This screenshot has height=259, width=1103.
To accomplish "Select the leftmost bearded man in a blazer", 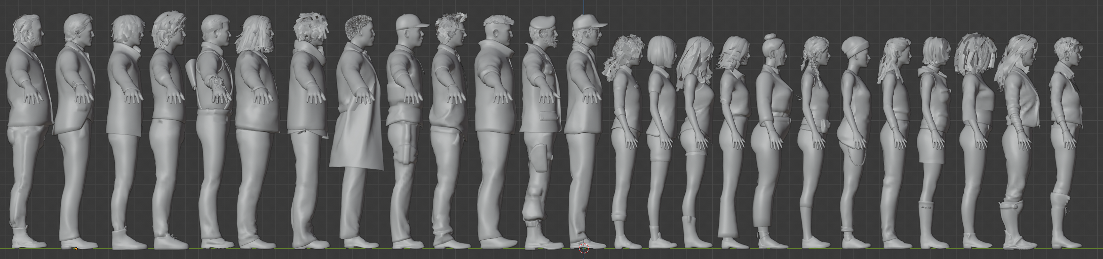I will pos(28,131).
